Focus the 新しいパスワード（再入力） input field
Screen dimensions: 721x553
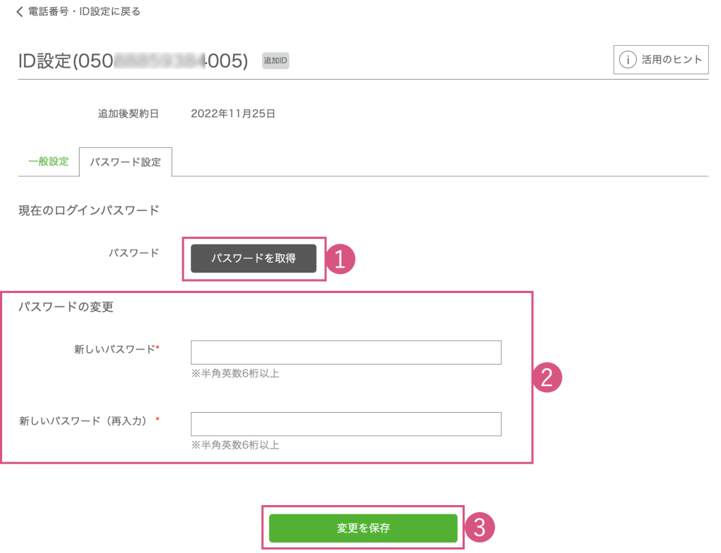click(346, 424)
